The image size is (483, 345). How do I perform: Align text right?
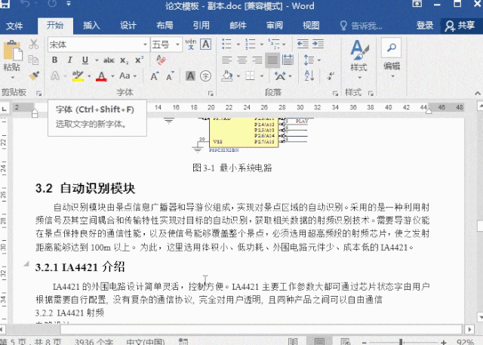(257, 60)
